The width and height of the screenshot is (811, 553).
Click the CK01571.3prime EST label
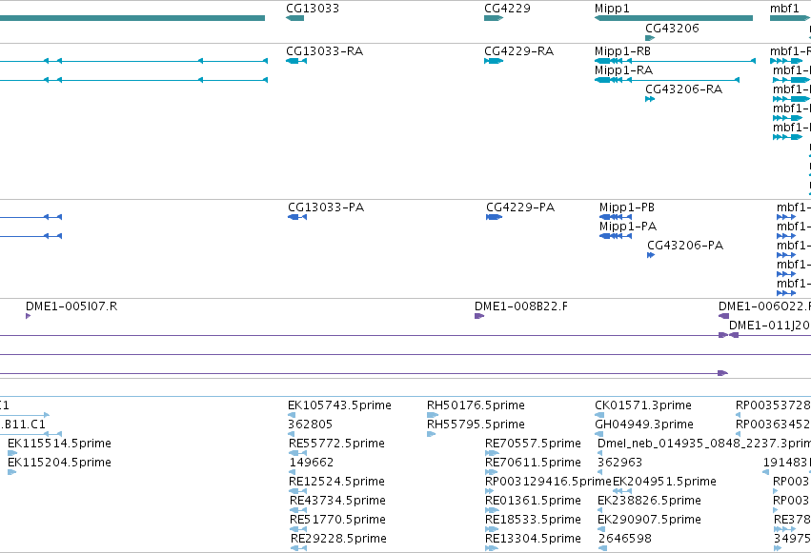coord(643,405)
